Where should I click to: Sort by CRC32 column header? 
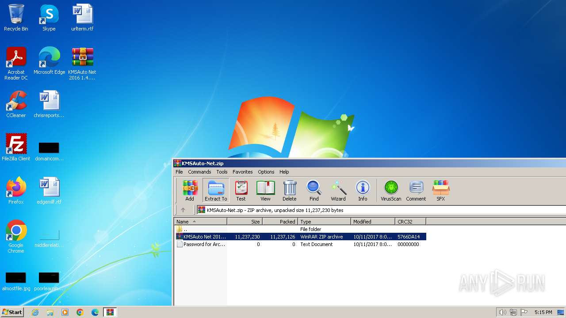[x=411, y=221]
